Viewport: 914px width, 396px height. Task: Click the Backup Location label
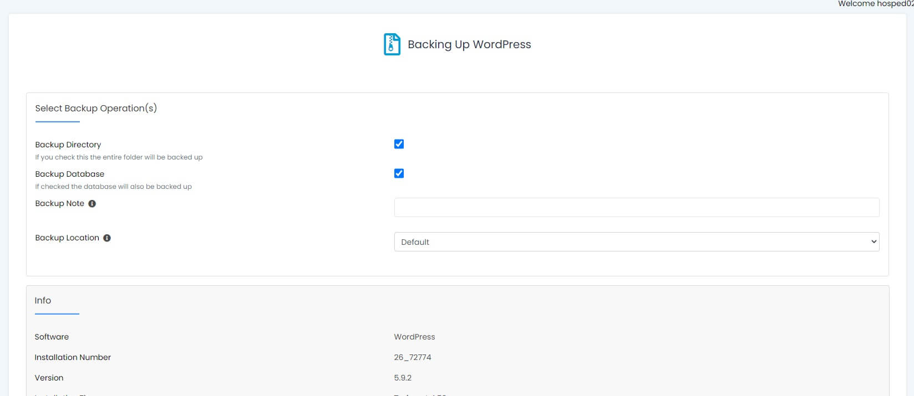pos(67,238)
